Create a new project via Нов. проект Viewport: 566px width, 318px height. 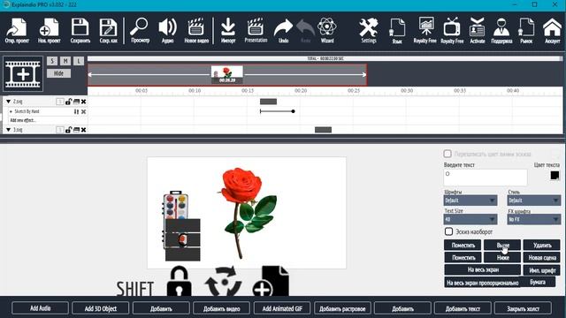tap(50, 30)
